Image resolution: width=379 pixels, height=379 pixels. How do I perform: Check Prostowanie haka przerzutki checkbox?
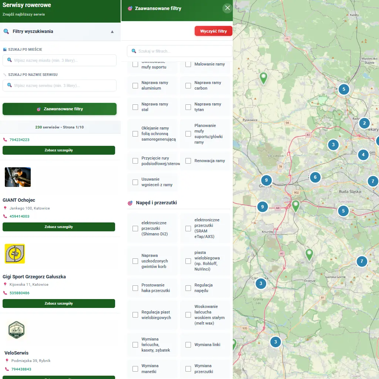pos(135,288)
